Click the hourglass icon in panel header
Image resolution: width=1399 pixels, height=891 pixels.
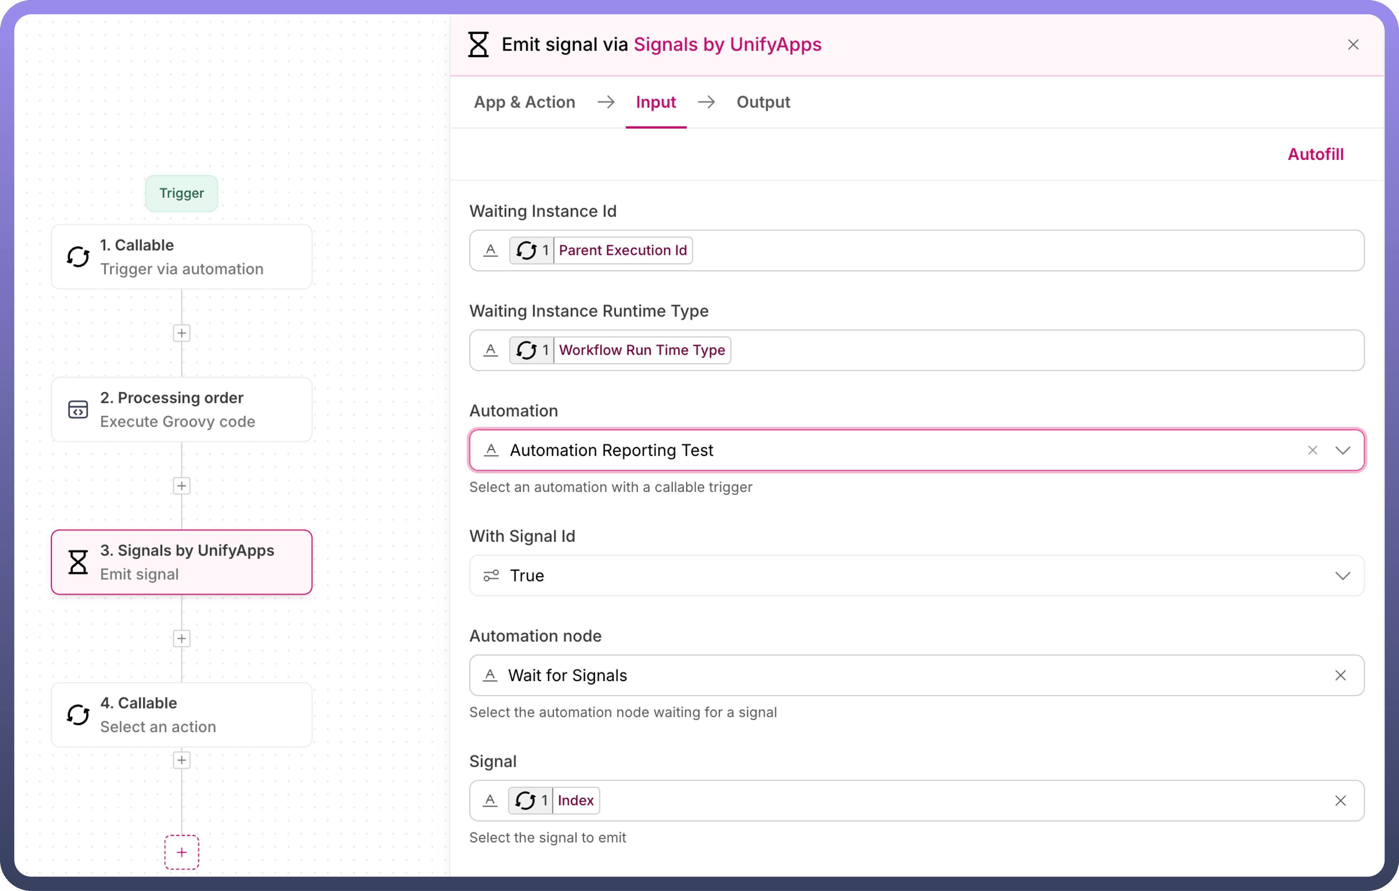click(478, 45)
